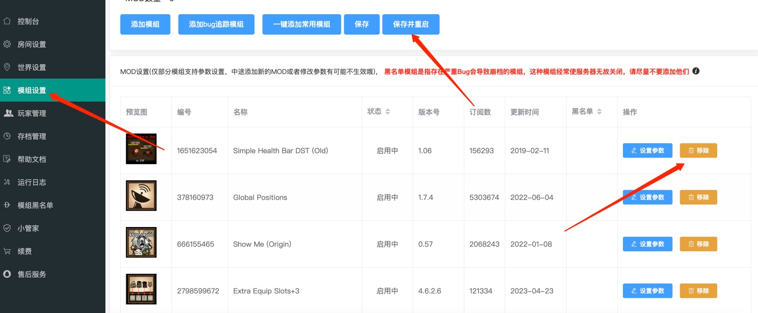Image resolution: width=758 pixels, height=313 pixels.
Task: Click the Extra Equip Slots+3 preview image
Action: coord(141,289)
